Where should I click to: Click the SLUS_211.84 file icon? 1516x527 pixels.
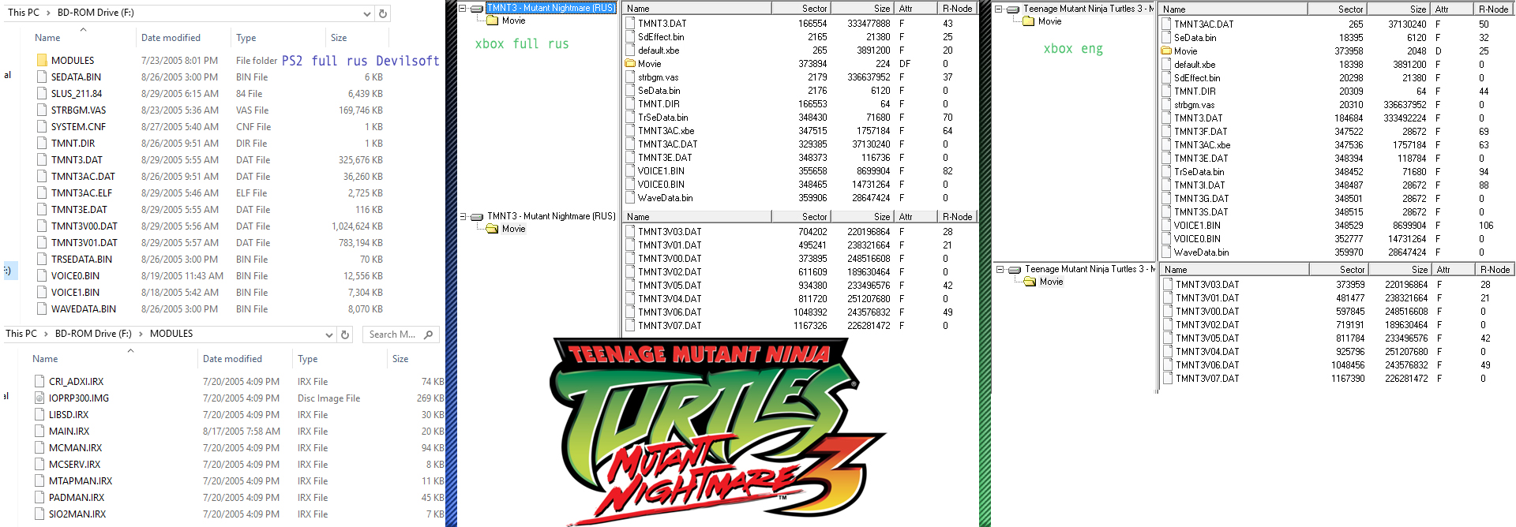pyautogui.click(x=42, y=94)
